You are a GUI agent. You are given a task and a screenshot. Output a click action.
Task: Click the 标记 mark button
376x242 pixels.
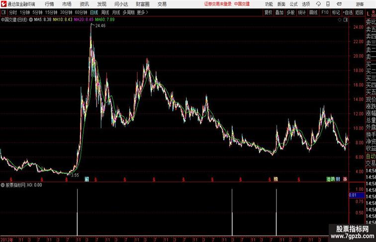pyautogui.click(x=336, y=12)
